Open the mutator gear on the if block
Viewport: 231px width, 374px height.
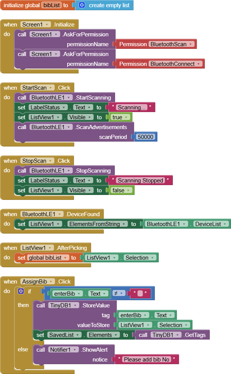[22, 291]
